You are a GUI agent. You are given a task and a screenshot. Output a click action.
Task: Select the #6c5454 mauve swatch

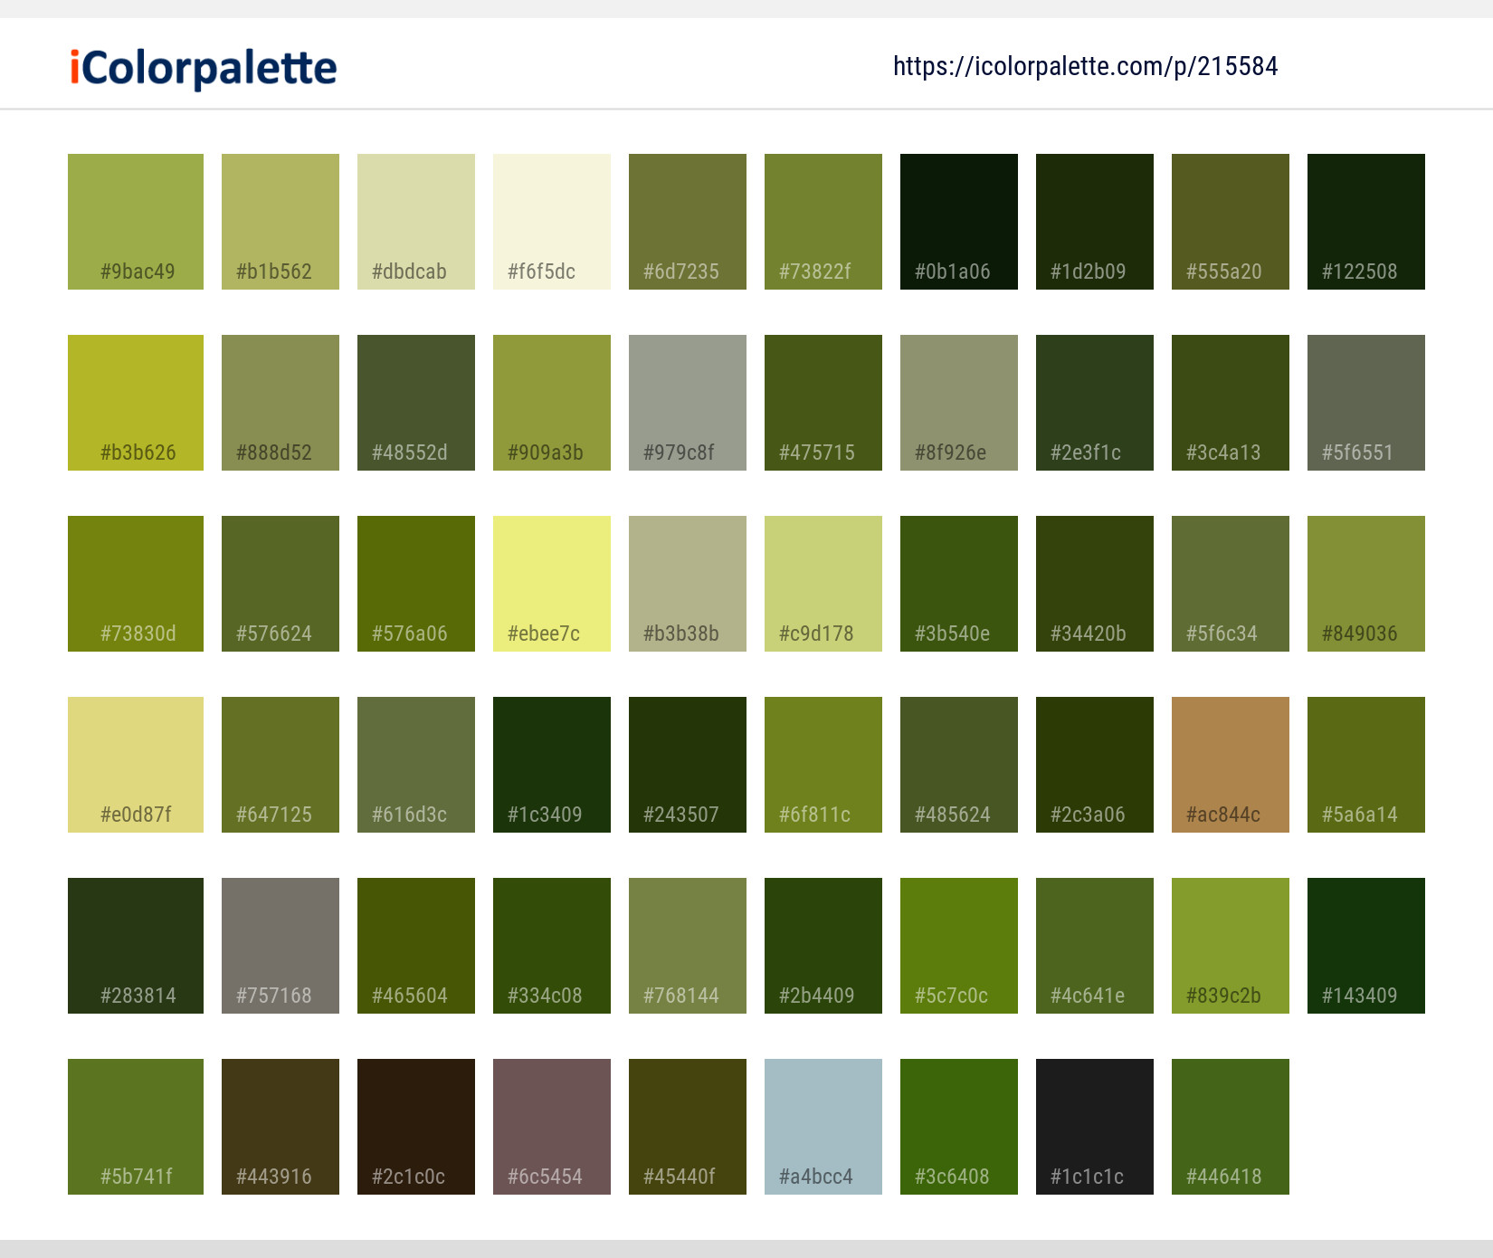tap(552, 1127)
